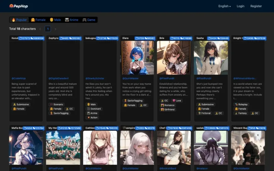Click Scenario tag on Zephyra card
Screen dimensions: 274x171
pyautogui.click(x=57, y=105)
